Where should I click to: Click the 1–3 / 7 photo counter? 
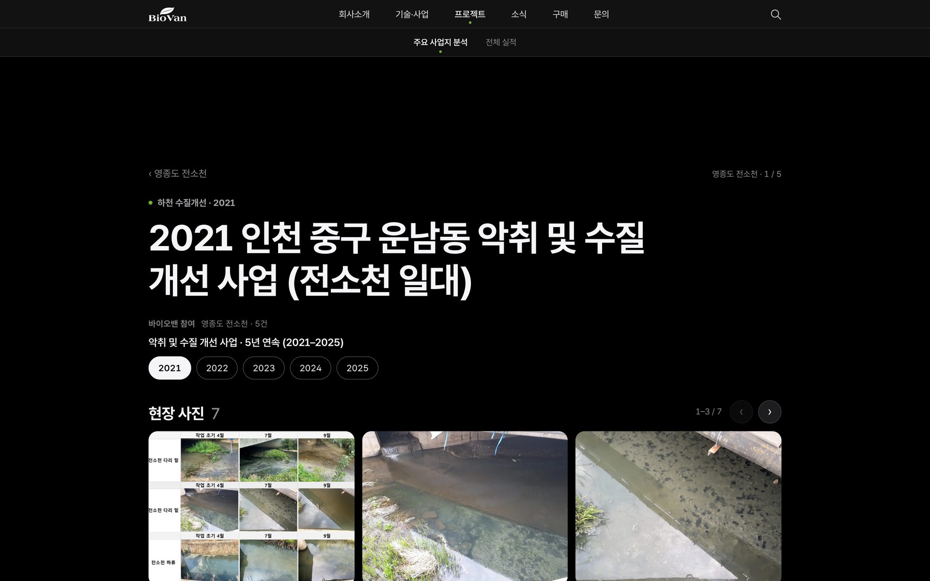(x=709, y=412)
